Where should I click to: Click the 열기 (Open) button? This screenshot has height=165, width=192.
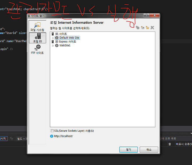(129, 150)
